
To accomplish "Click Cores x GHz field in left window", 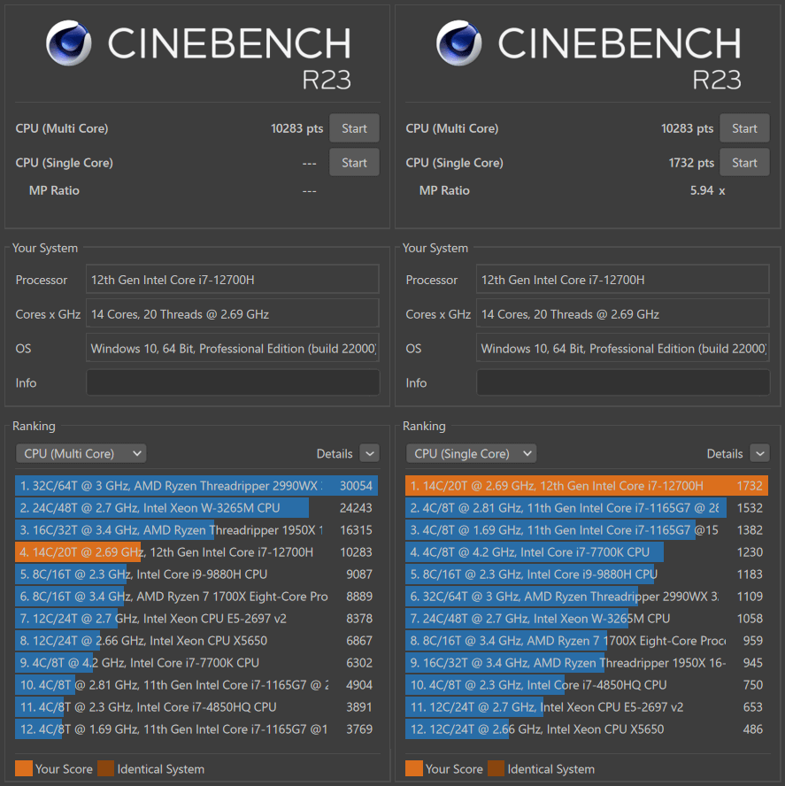I will tap(233, 314).
